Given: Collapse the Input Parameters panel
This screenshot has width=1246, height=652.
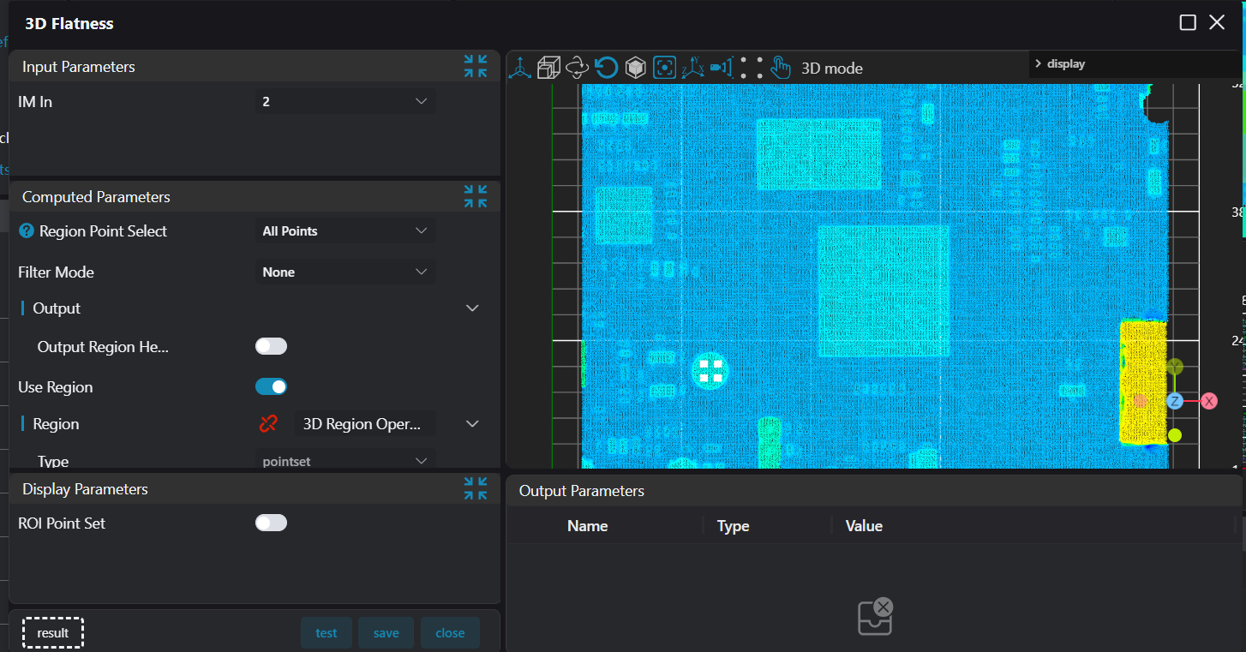Looking at the screenshot, I should pyautogui.click(x=476, y=67).
